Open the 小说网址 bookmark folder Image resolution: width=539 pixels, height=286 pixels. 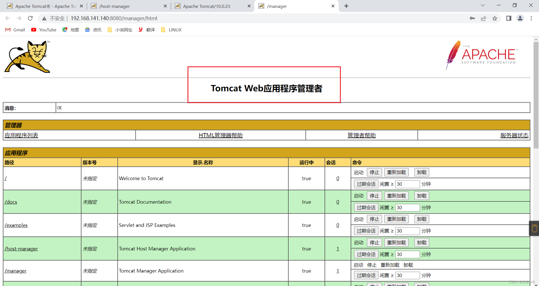click(x=120, y=30)
